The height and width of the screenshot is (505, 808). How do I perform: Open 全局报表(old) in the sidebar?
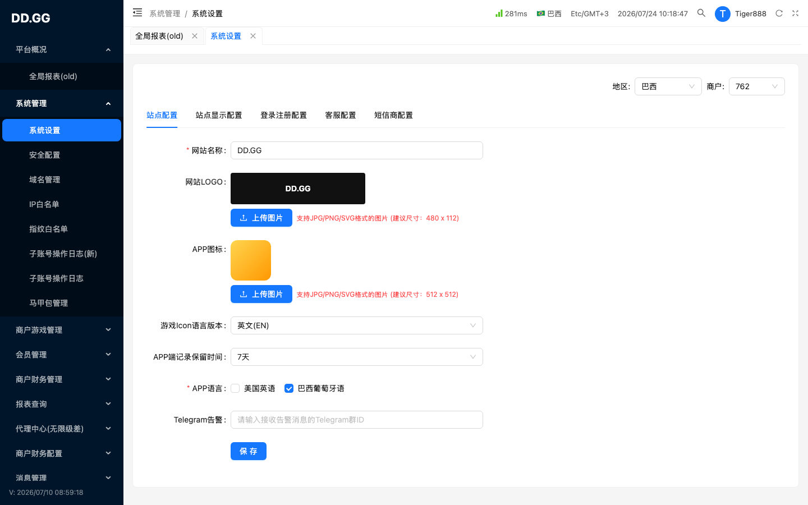click(62, 76)
